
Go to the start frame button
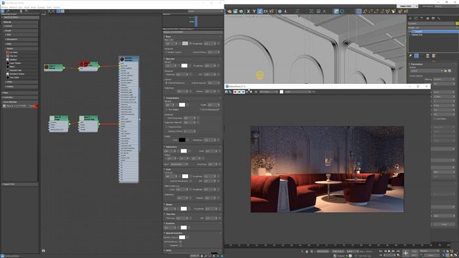point(381,251)
